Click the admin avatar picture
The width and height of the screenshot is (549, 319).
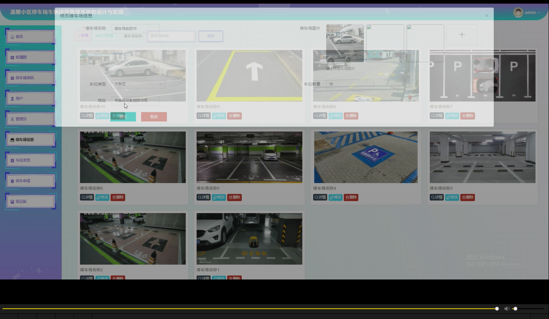518,12
